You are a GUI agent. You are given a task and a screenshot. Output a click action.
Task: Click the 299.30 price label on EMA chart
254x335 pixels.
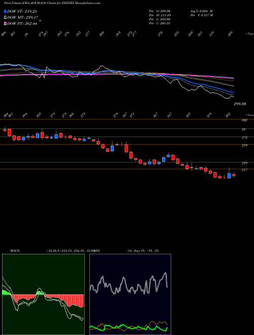(239, 104)
